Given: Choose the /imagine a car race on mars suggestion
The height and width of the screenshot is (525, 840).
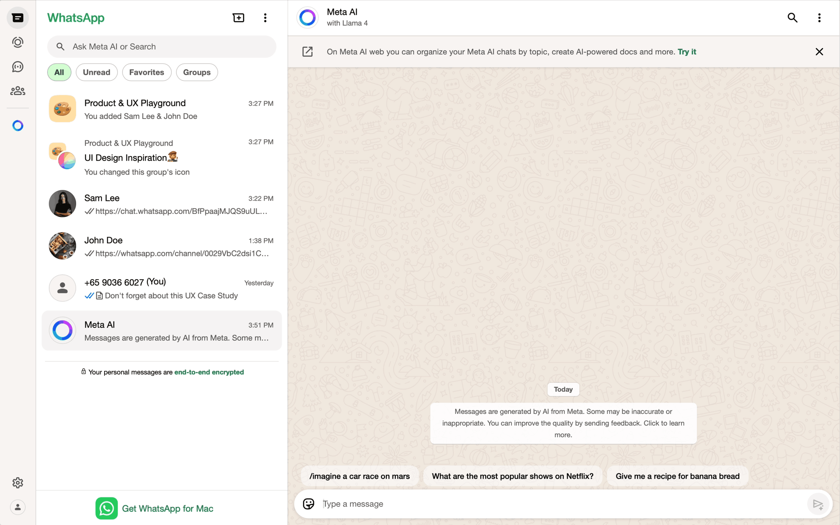Looking at the screenshot, I should coord(360,476).
